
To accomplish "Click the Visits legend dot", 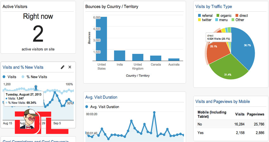I will coord(4,77).
